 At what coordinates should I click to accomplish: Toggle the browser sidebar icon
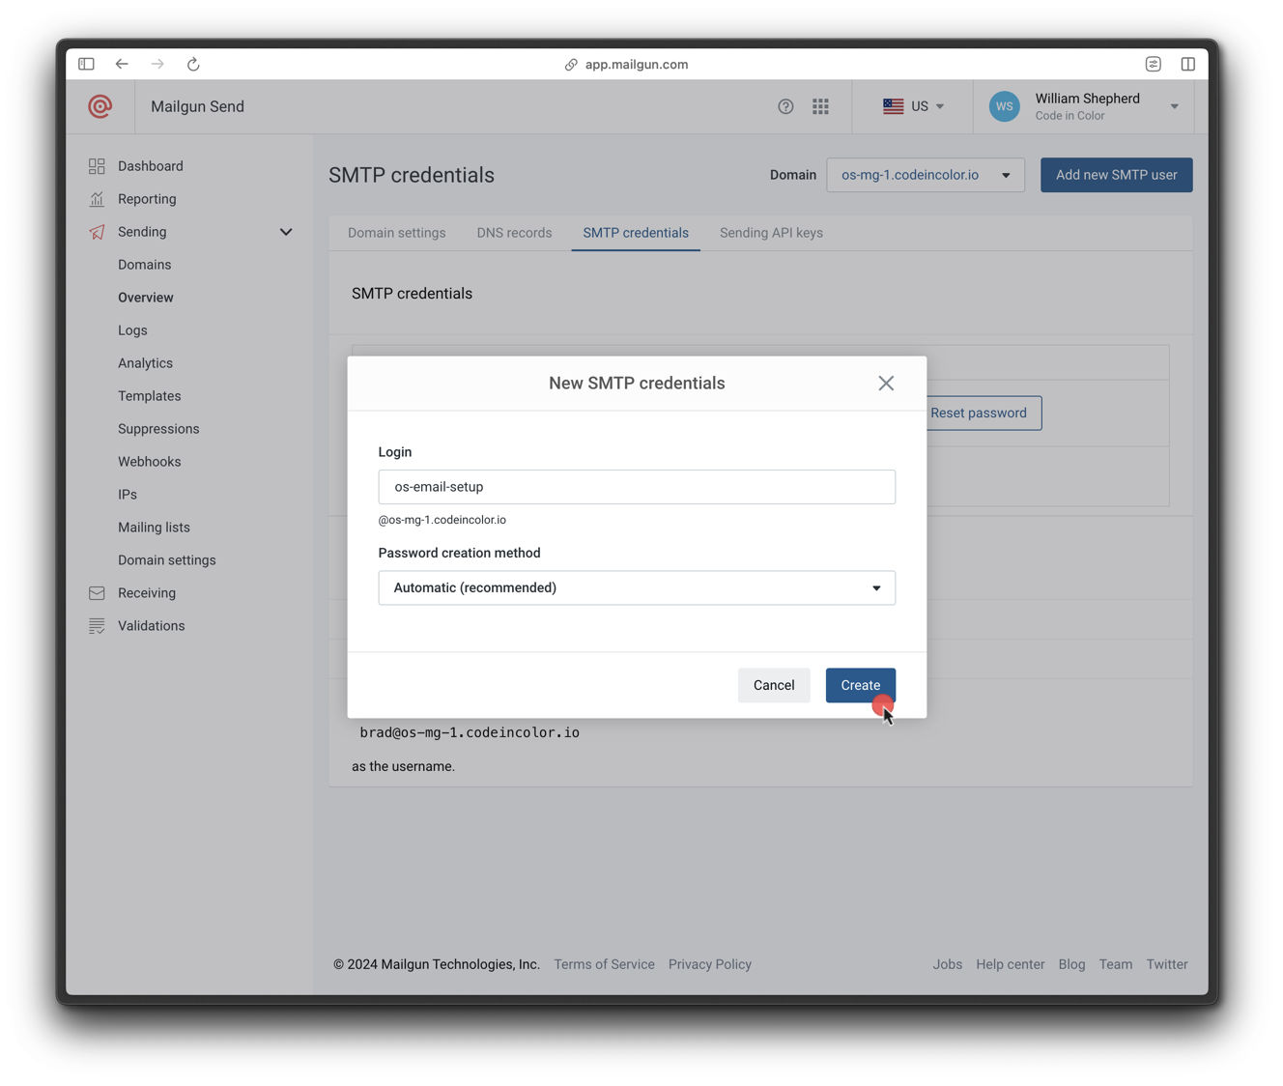click(x=86, y=64)
